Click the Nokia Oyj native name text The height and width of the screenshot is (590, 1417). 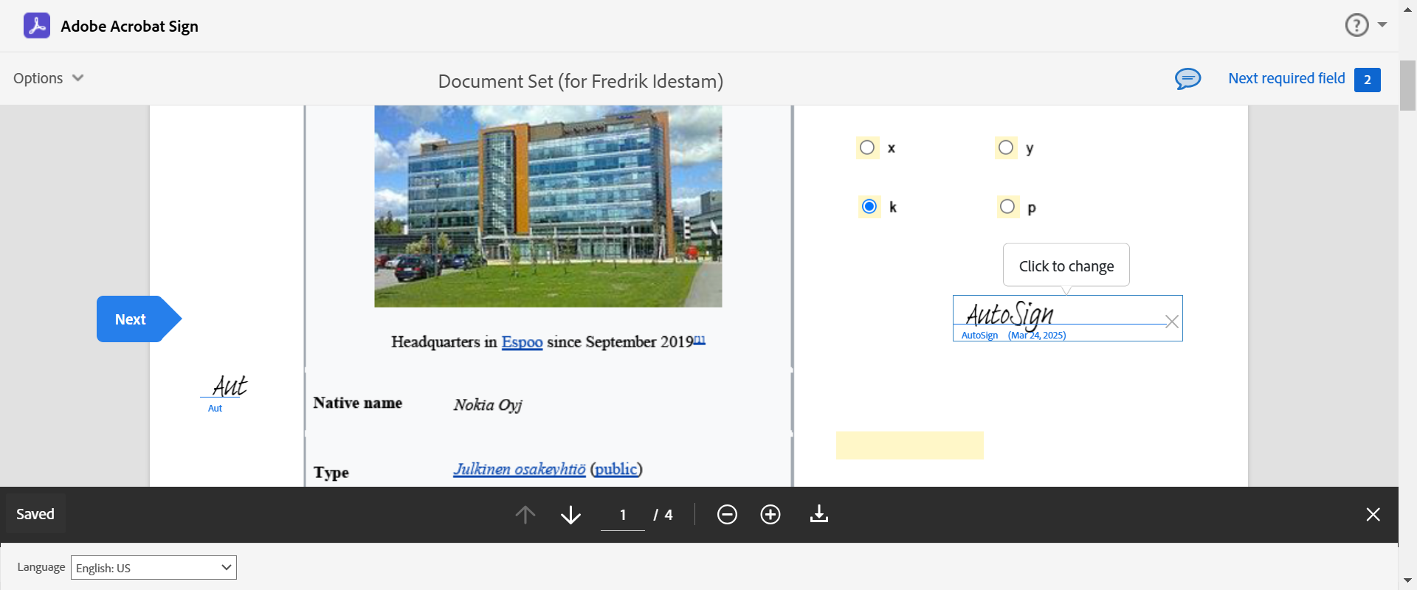(x=488, y=405)
